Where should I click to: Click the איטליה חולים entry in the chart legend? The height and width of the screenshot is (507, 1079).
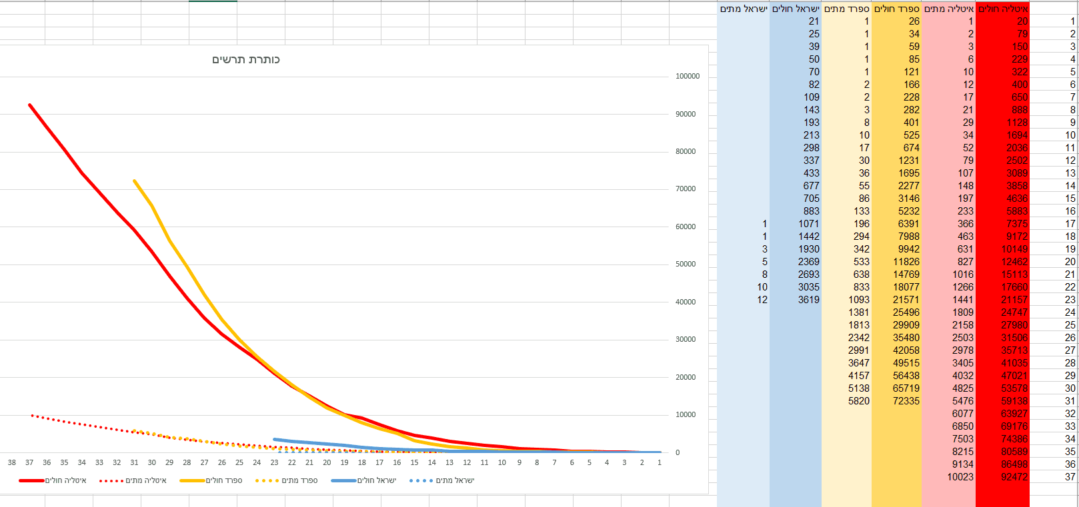pos(53,480)
